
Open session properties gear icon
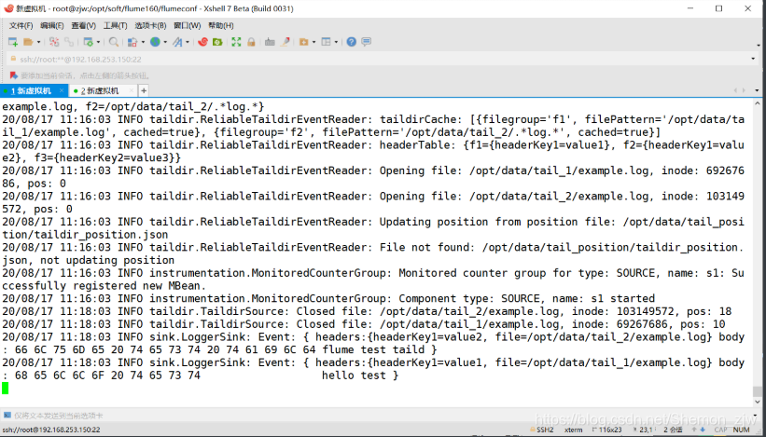pyautogui.click(x=88, y=43)
